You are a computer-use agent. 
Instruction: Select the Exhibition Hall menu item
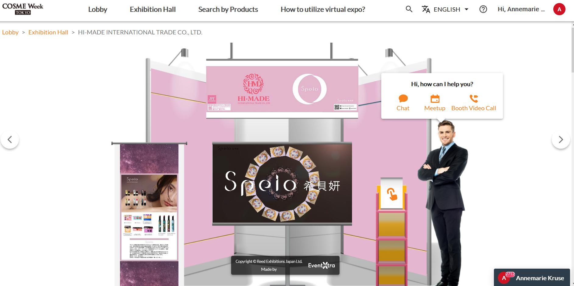pos(153,9)
